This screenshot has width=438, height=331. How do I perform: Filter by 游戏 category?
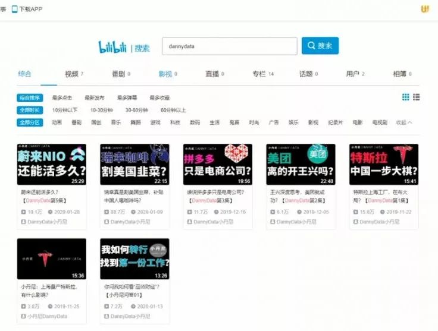point(155,122)
